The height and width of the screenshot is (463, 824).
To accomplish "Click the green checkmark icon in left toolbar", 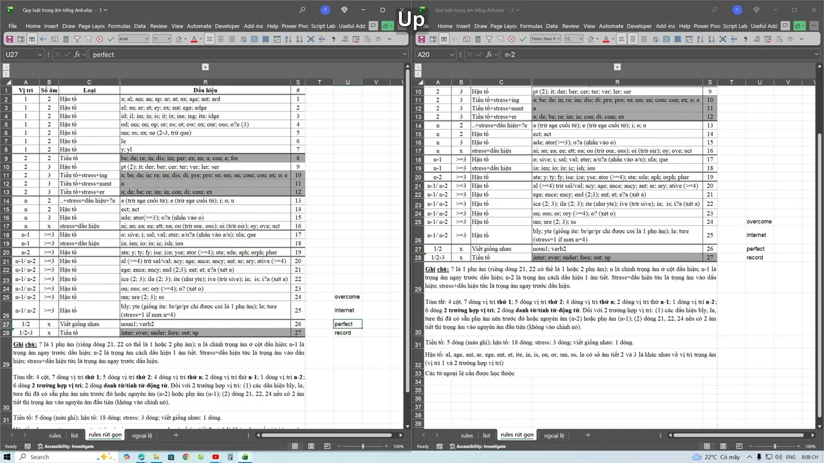I will 111,39.
